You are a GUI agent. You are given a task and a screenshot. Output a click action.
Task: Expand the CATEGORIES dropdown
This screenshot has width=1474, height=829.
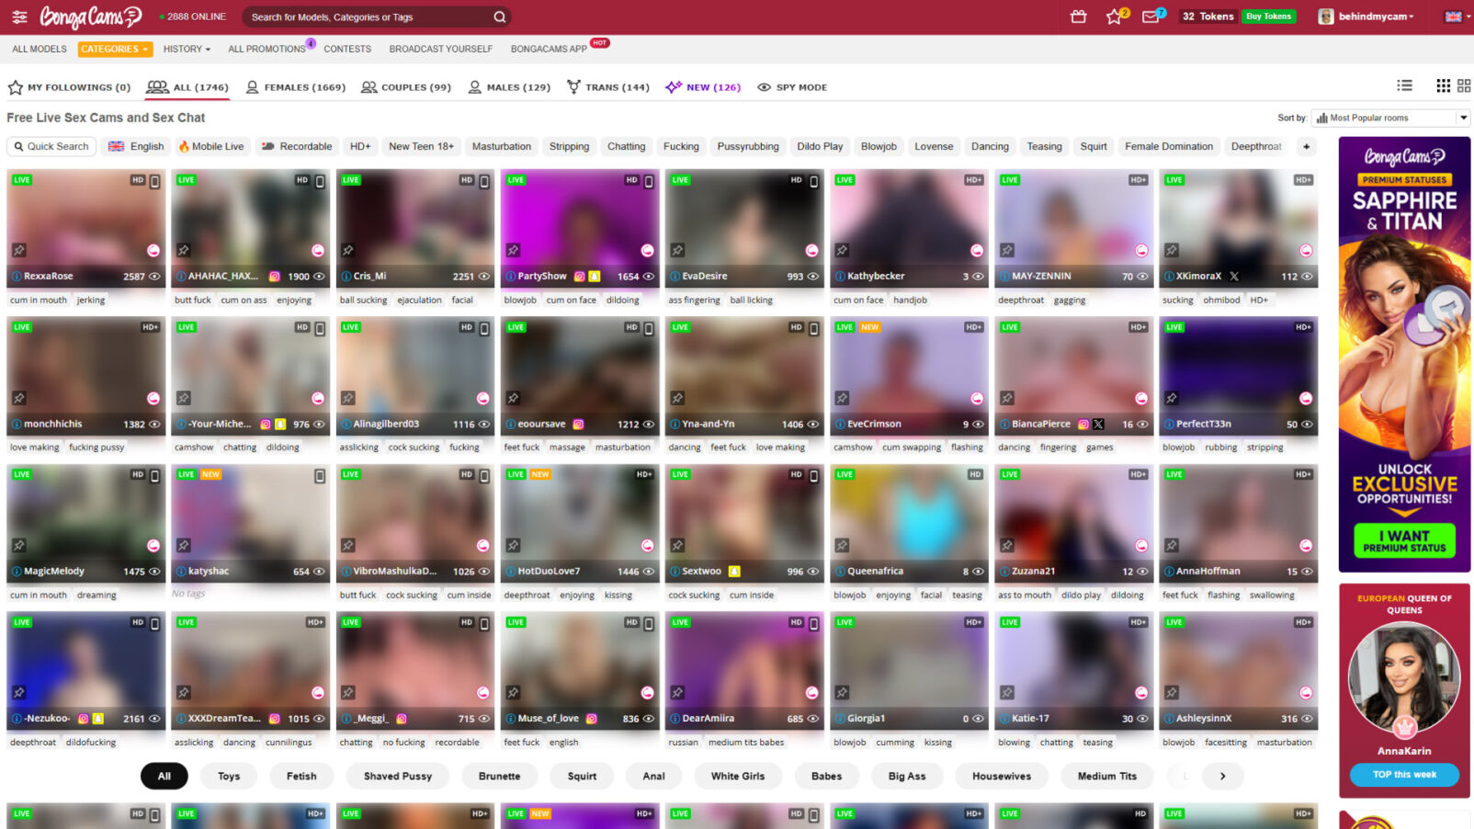[x=114, y=49]
